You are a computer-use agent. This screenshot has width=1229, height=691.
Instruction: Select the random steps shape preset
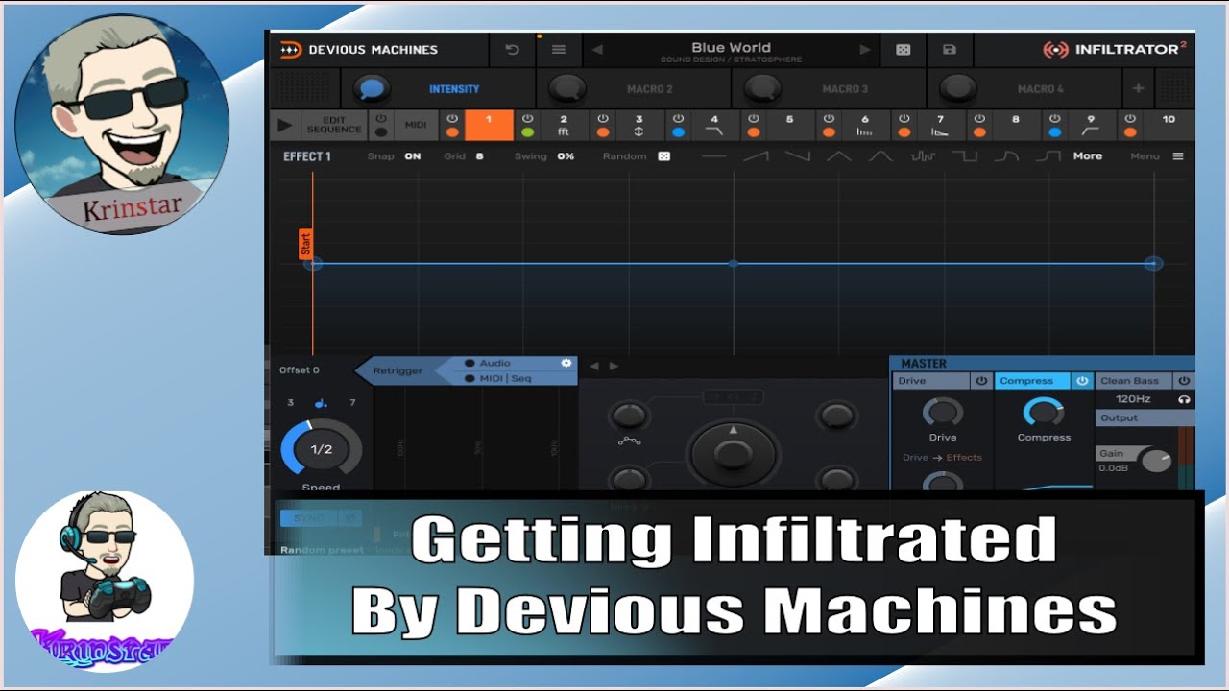click(923, 156)
